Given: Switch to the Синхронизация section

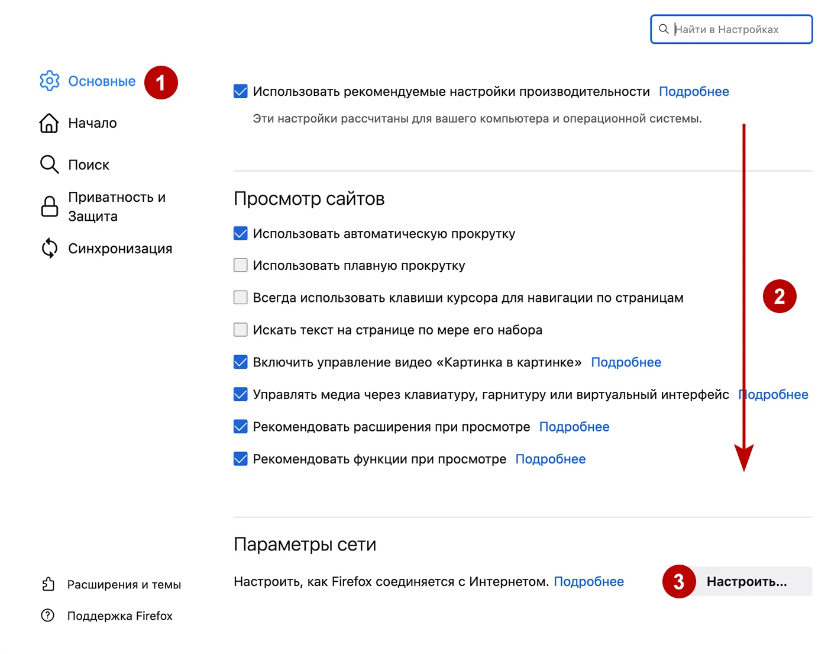Looking at the screenshot, I should (120, 249).
